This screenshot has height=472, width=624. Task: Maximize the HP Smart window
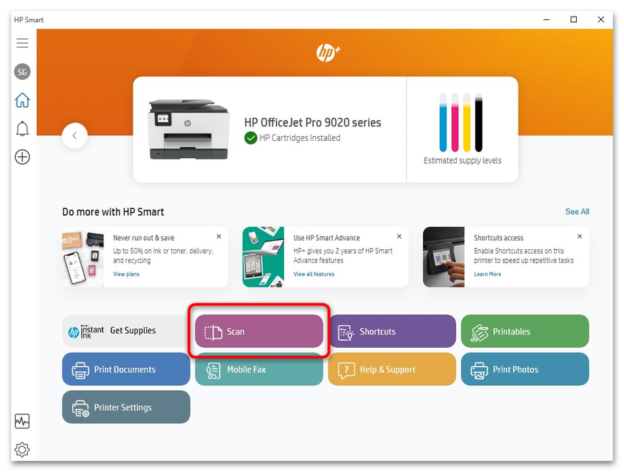pyautogui.click(x=573, y=19)
